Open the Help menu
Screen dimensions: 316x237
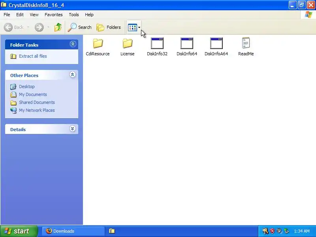tap(89, 15)
